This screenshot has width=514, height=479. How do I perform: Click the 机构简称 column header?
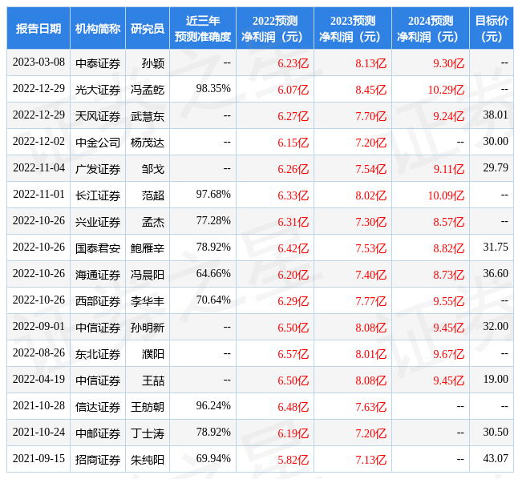(x=98, y=29)
